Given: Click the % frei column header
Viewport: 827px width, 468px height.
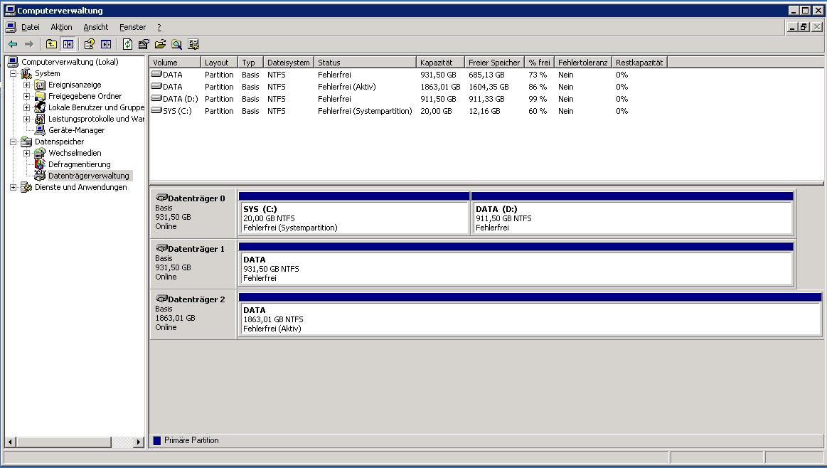Looking at the screenshot, I should pos(540,63).
